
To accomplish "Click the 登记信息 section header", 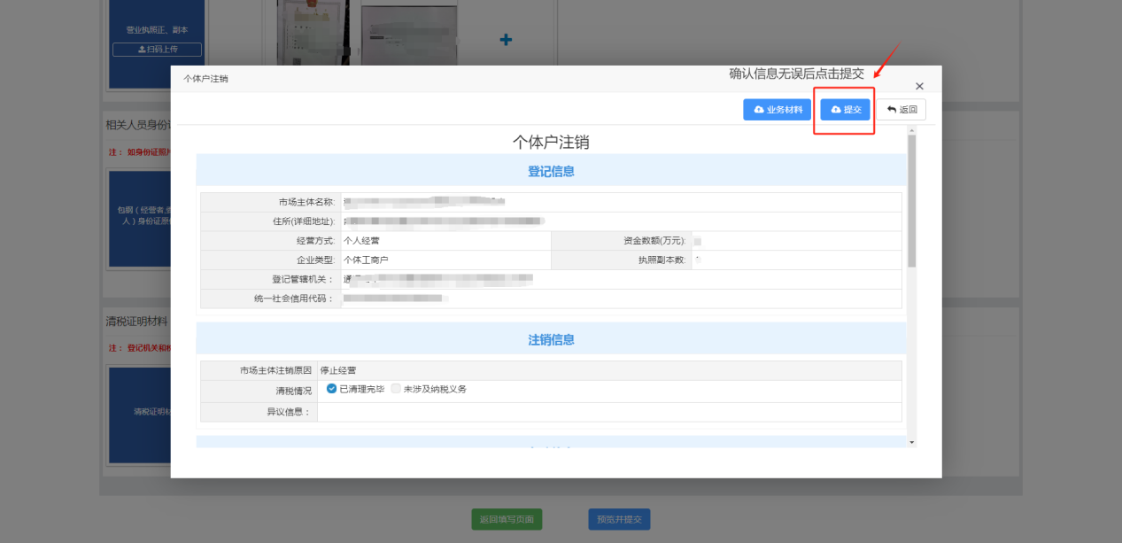I will coord(551,171).
